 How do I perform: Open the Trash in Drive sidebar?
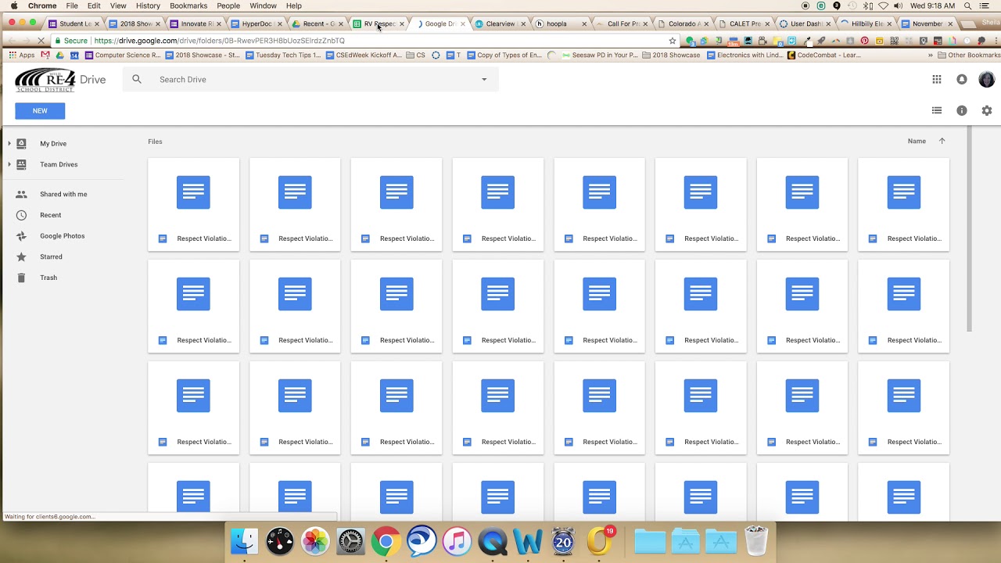[x=48, y=278]
